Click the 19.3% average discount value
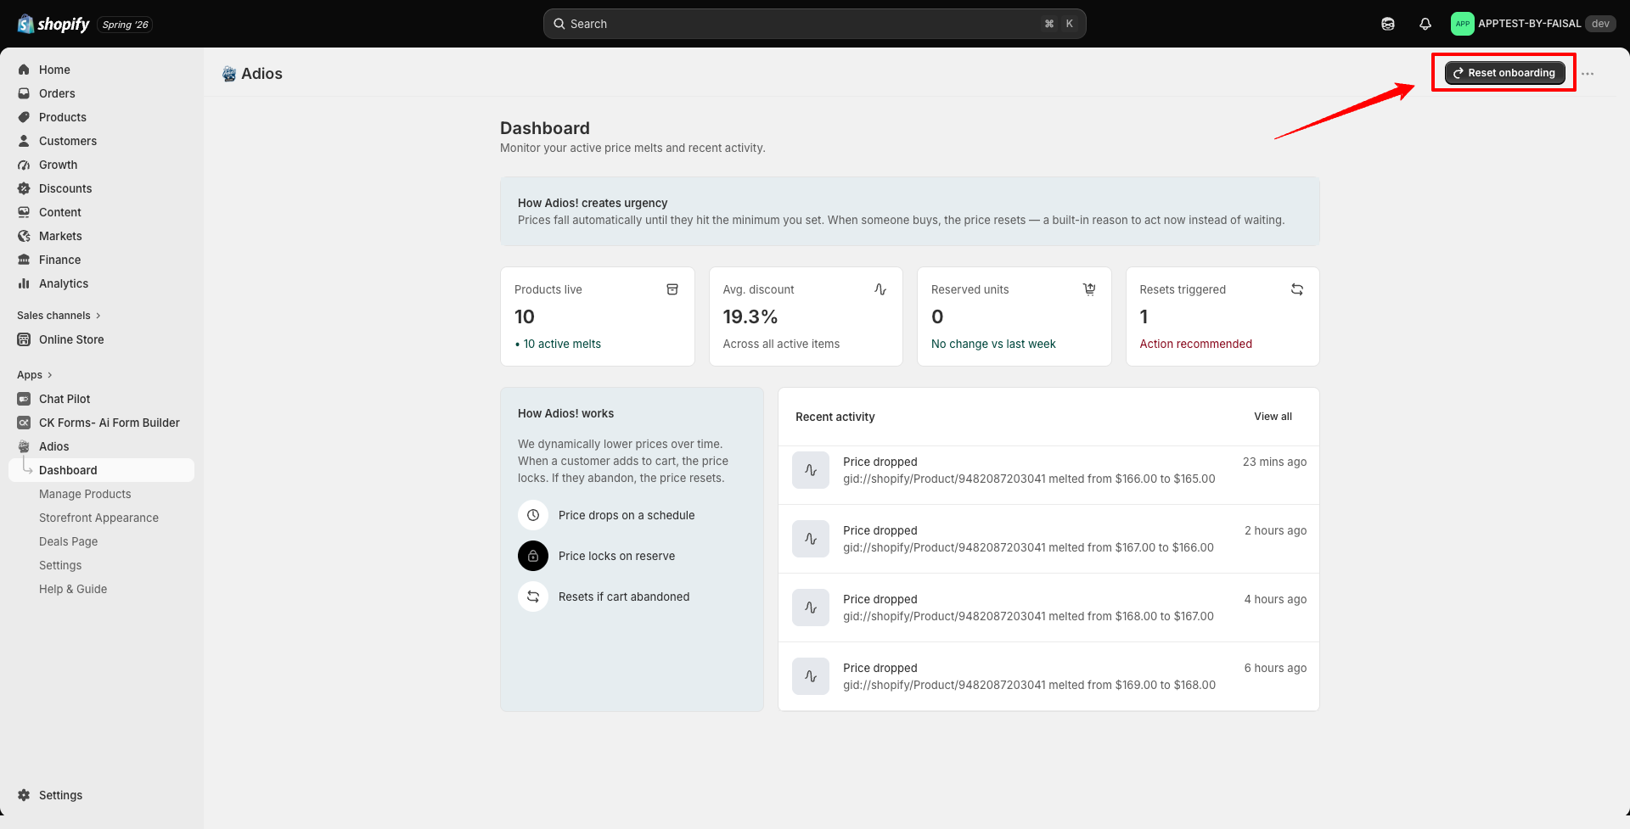The height and width of the screenshot is (829, 1630). point(750,316)
